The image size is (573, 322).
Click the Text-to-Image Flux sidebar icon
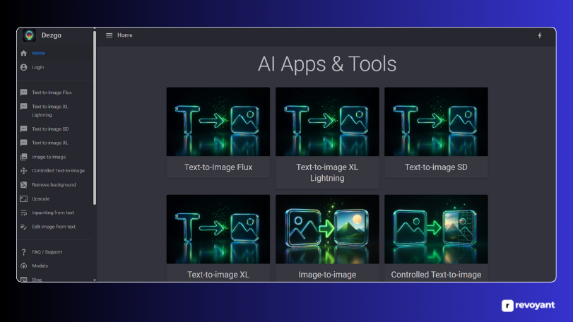pos(24,93)
